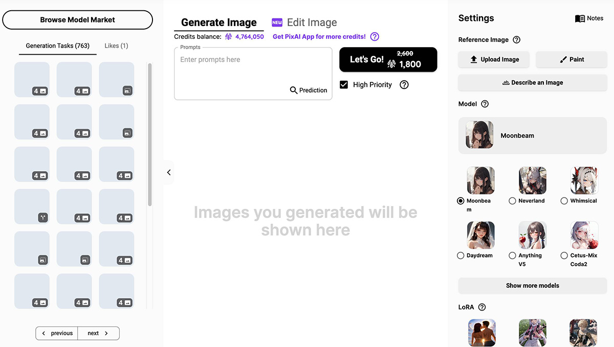Click question icon after PixAI App link
The height and width of the screenshot is (347, 614).
coord(375,37)
